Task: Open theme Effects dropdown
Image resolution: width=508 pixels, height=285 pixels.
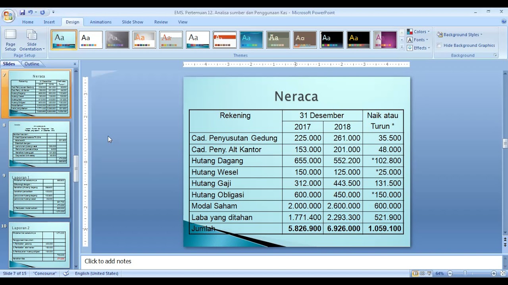Action: coord(419,48)
